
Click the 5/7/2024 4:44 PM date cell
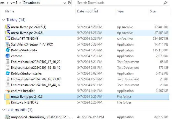coord(90,91)
